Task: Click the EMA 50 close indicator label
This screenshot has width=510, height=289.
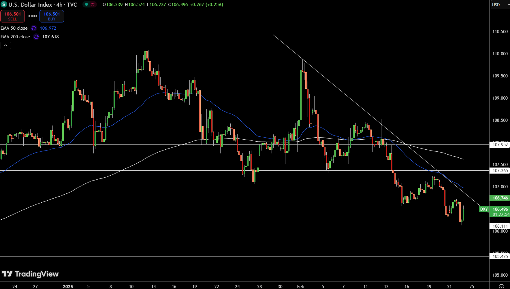Action: click(14, 28)
